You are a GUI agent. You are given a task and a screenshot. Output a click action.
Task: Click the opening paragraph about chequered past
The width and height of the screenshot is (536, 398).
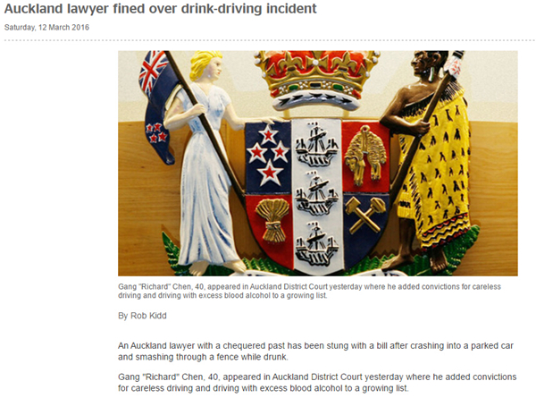click(315, 351)
